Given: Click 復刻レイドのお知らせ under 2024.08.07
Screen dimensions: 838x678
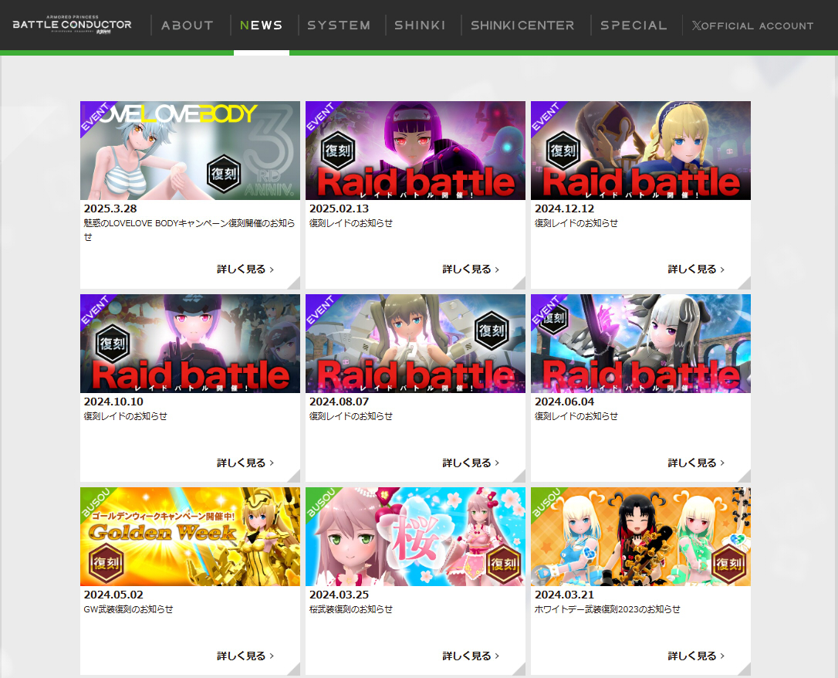Looking at the screenshot, I should 350,416.
